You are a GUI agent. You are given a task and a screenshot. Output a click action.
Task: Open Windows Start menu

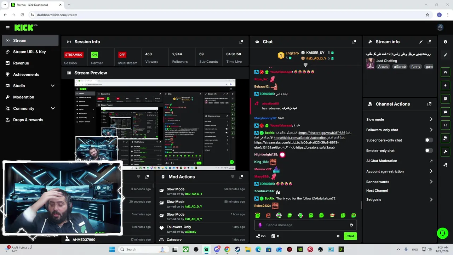[112, 249]
